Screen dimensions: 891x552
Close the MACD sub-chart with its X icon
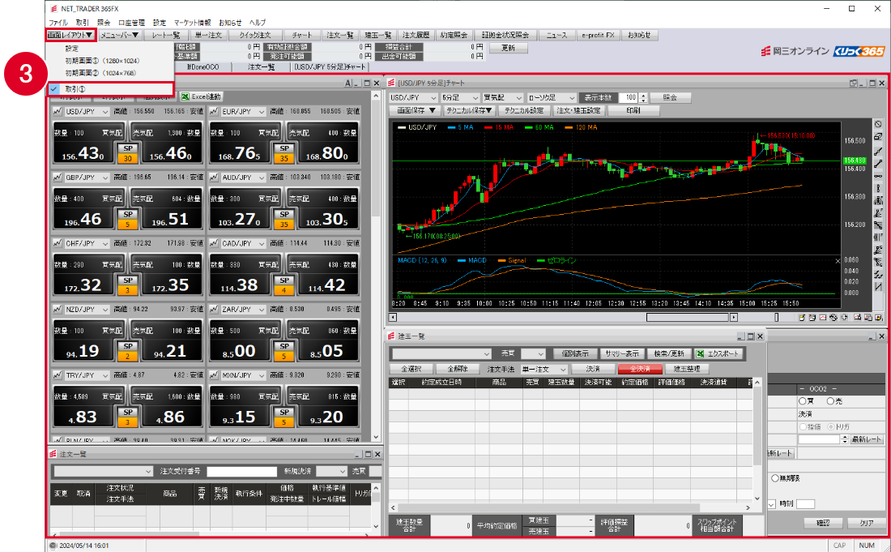[837, 261]
